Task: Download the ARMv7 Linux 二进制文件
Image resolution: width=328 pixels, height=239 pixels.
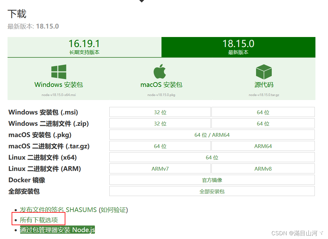Action: pos(160,168)
